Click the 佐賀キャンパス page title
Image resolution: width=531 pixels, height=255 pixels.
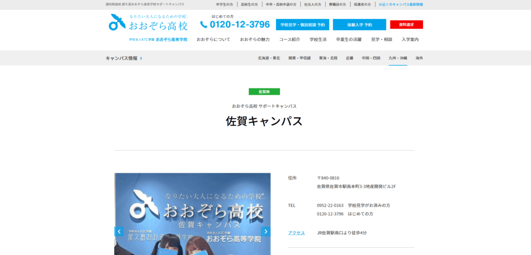264,121
